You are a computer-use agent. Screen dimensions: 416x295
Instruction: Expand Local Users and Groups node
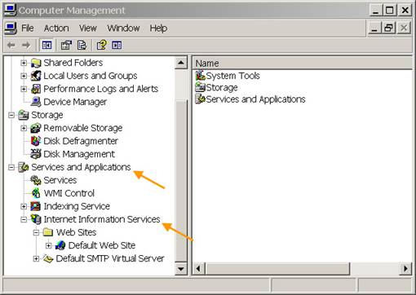(x=24, y=76)
